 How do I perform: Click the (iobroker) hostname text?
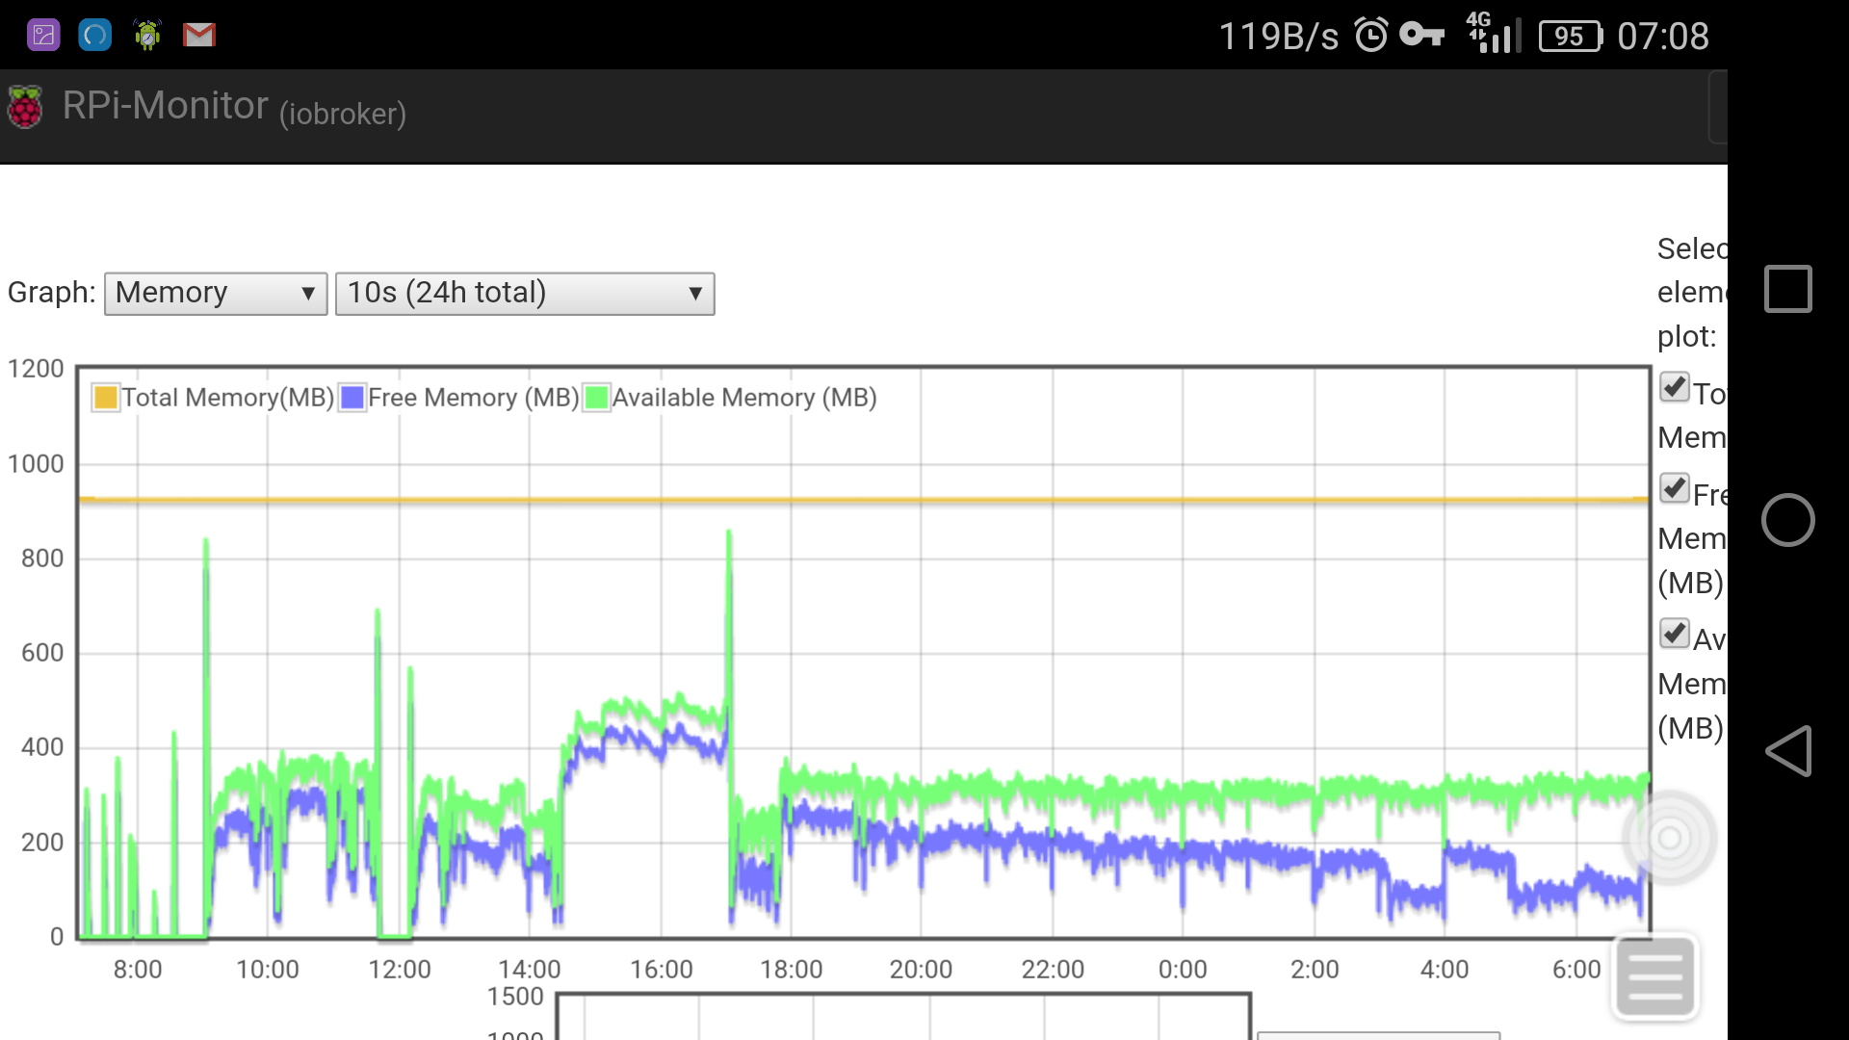[x=343, y=114]
